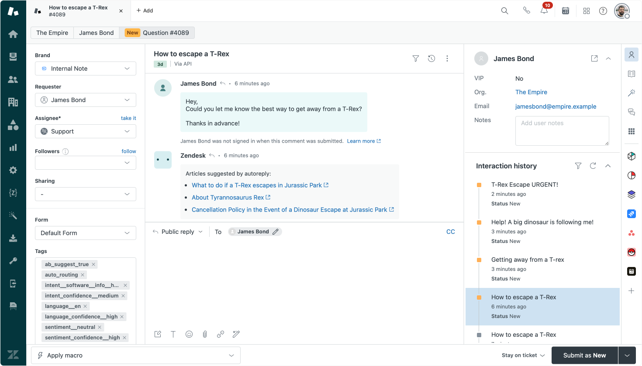Attach file with paperclip icon

(x=205, y=334)
